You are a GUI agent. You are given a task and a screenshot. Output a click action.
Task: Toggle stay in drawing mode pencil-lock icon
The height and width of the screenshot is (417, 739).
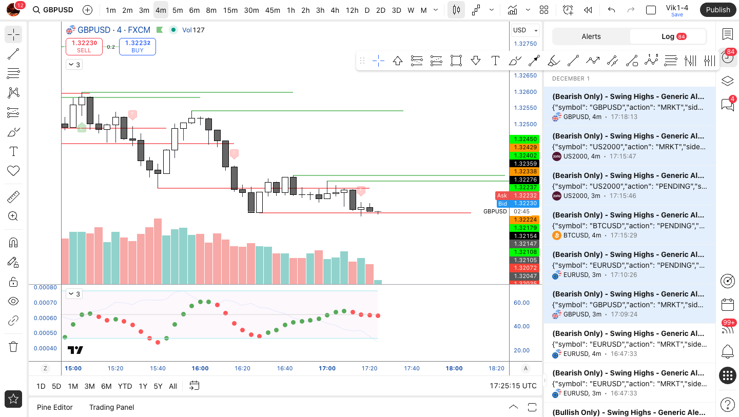point(13,262)
